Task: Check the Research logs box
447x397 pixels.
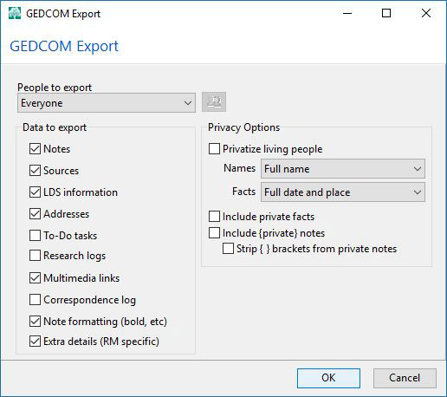Action: pyautogui.click(x=35, y=256)
